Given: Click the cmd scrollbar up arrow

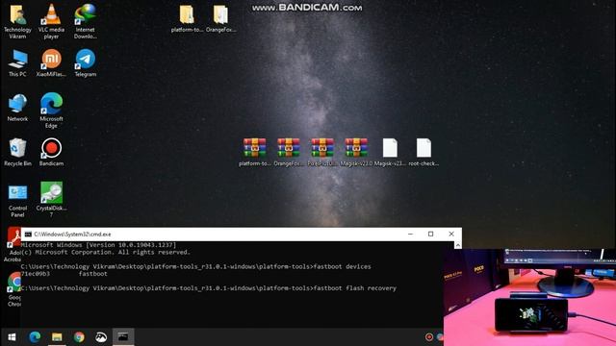Looking at the screenshot, I should [458, 245].
